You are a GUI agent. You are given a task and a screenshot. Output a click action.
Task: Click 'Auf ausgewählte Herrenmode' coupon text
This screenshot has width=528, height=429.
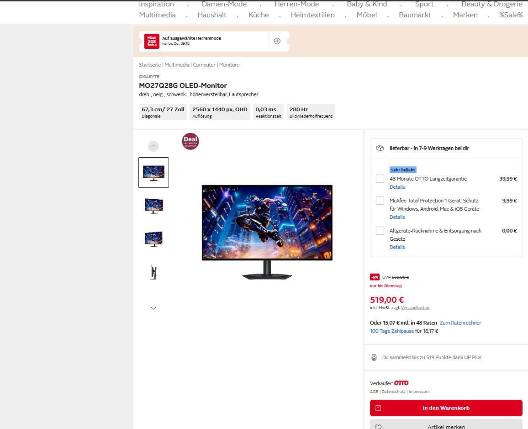coord(191,38)
